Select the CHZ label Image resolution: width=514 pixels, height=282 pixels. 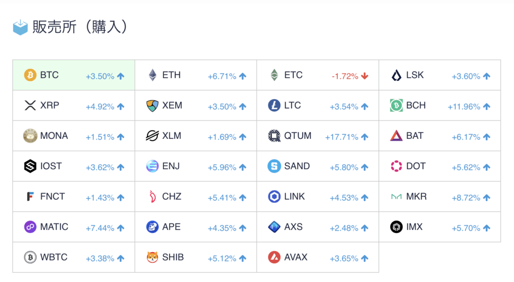(x=172, y=197)
